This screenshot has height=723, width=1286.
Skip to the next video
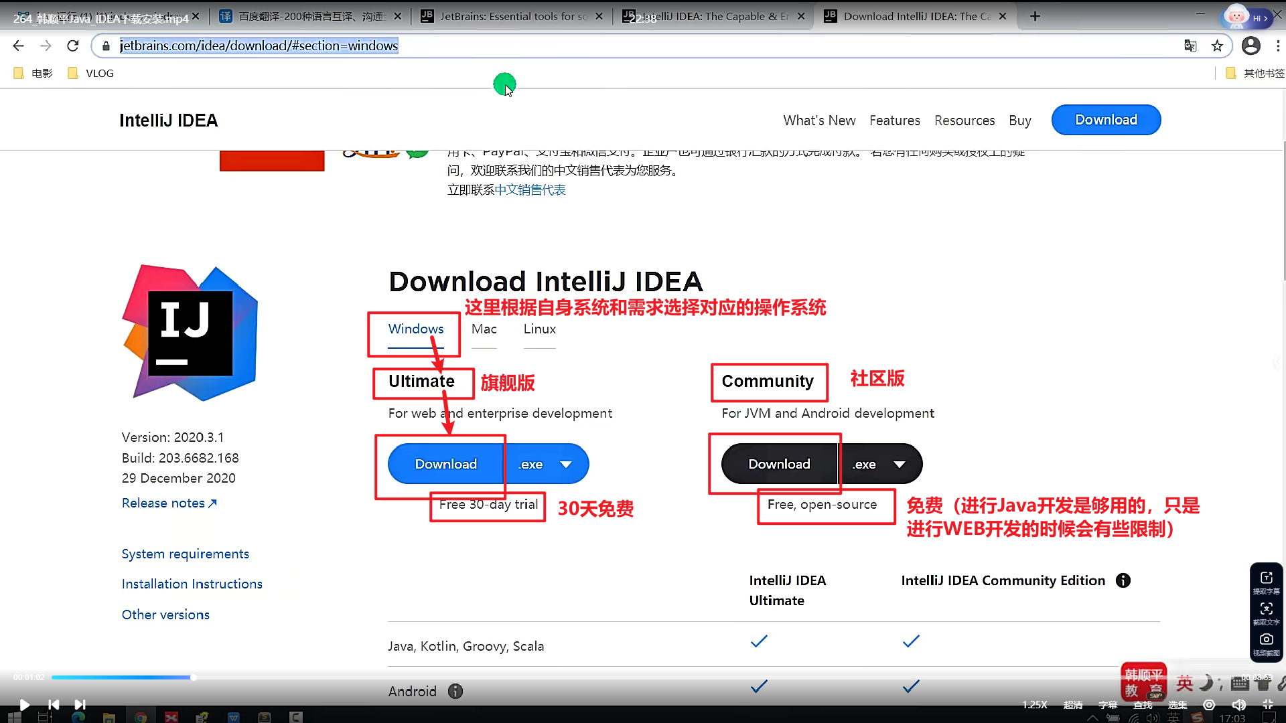80,704
